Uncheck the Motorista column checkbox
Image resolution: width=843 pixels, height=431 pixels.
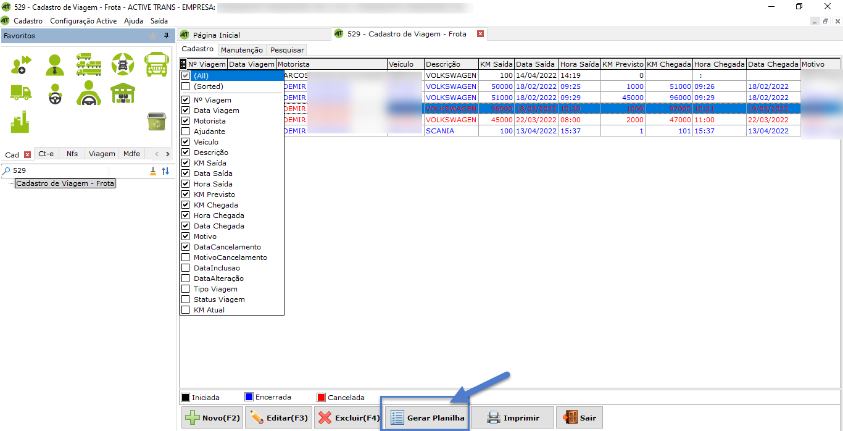pyautogui.click(x=186, y=121)
